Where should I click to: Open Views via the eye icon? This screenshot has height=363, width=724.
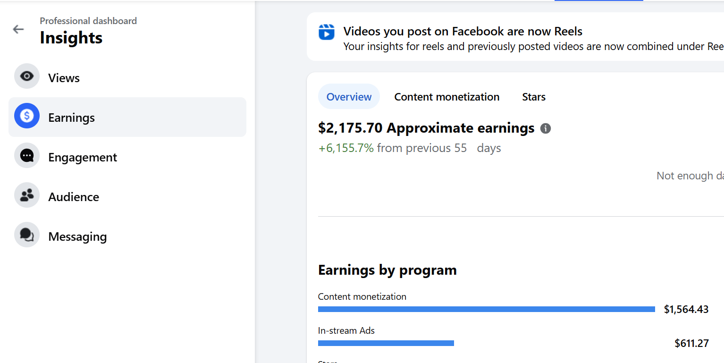pos(27,76)
